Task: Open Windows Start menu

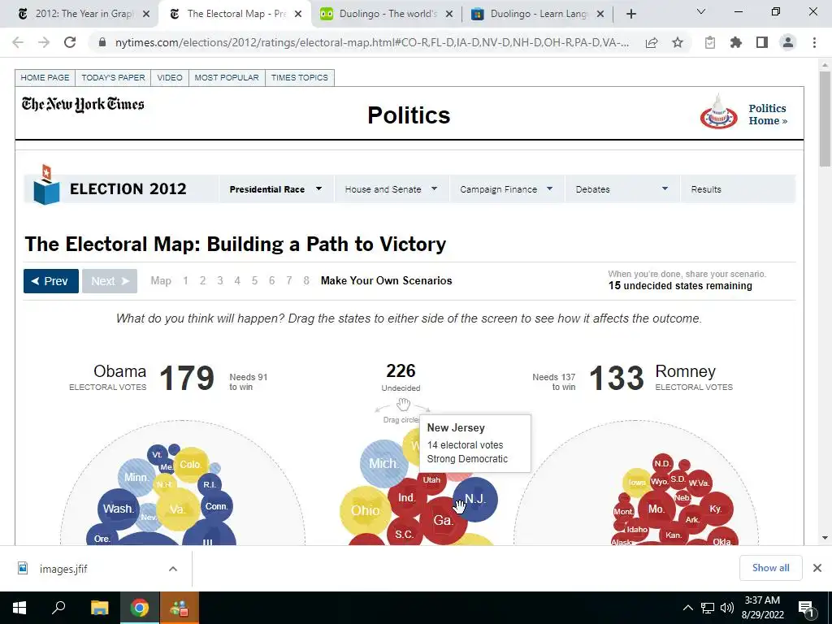Action: (19, 608)
